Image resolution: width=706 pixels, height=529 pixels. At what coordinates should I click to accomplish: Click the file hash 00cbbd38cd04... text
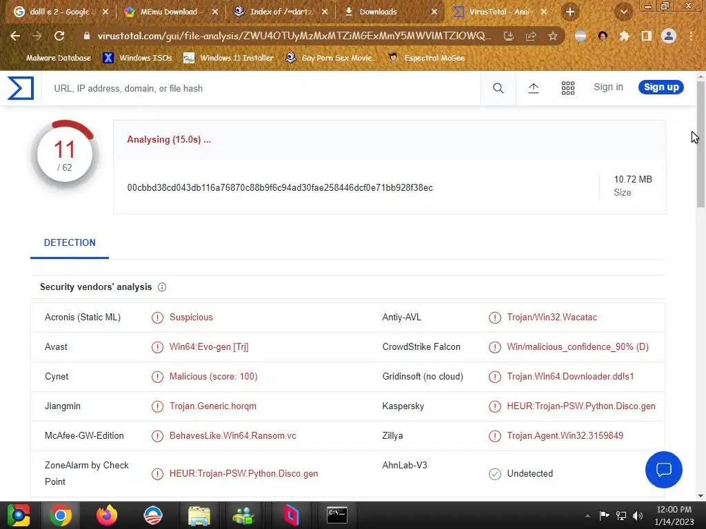(x=280, y=187)
